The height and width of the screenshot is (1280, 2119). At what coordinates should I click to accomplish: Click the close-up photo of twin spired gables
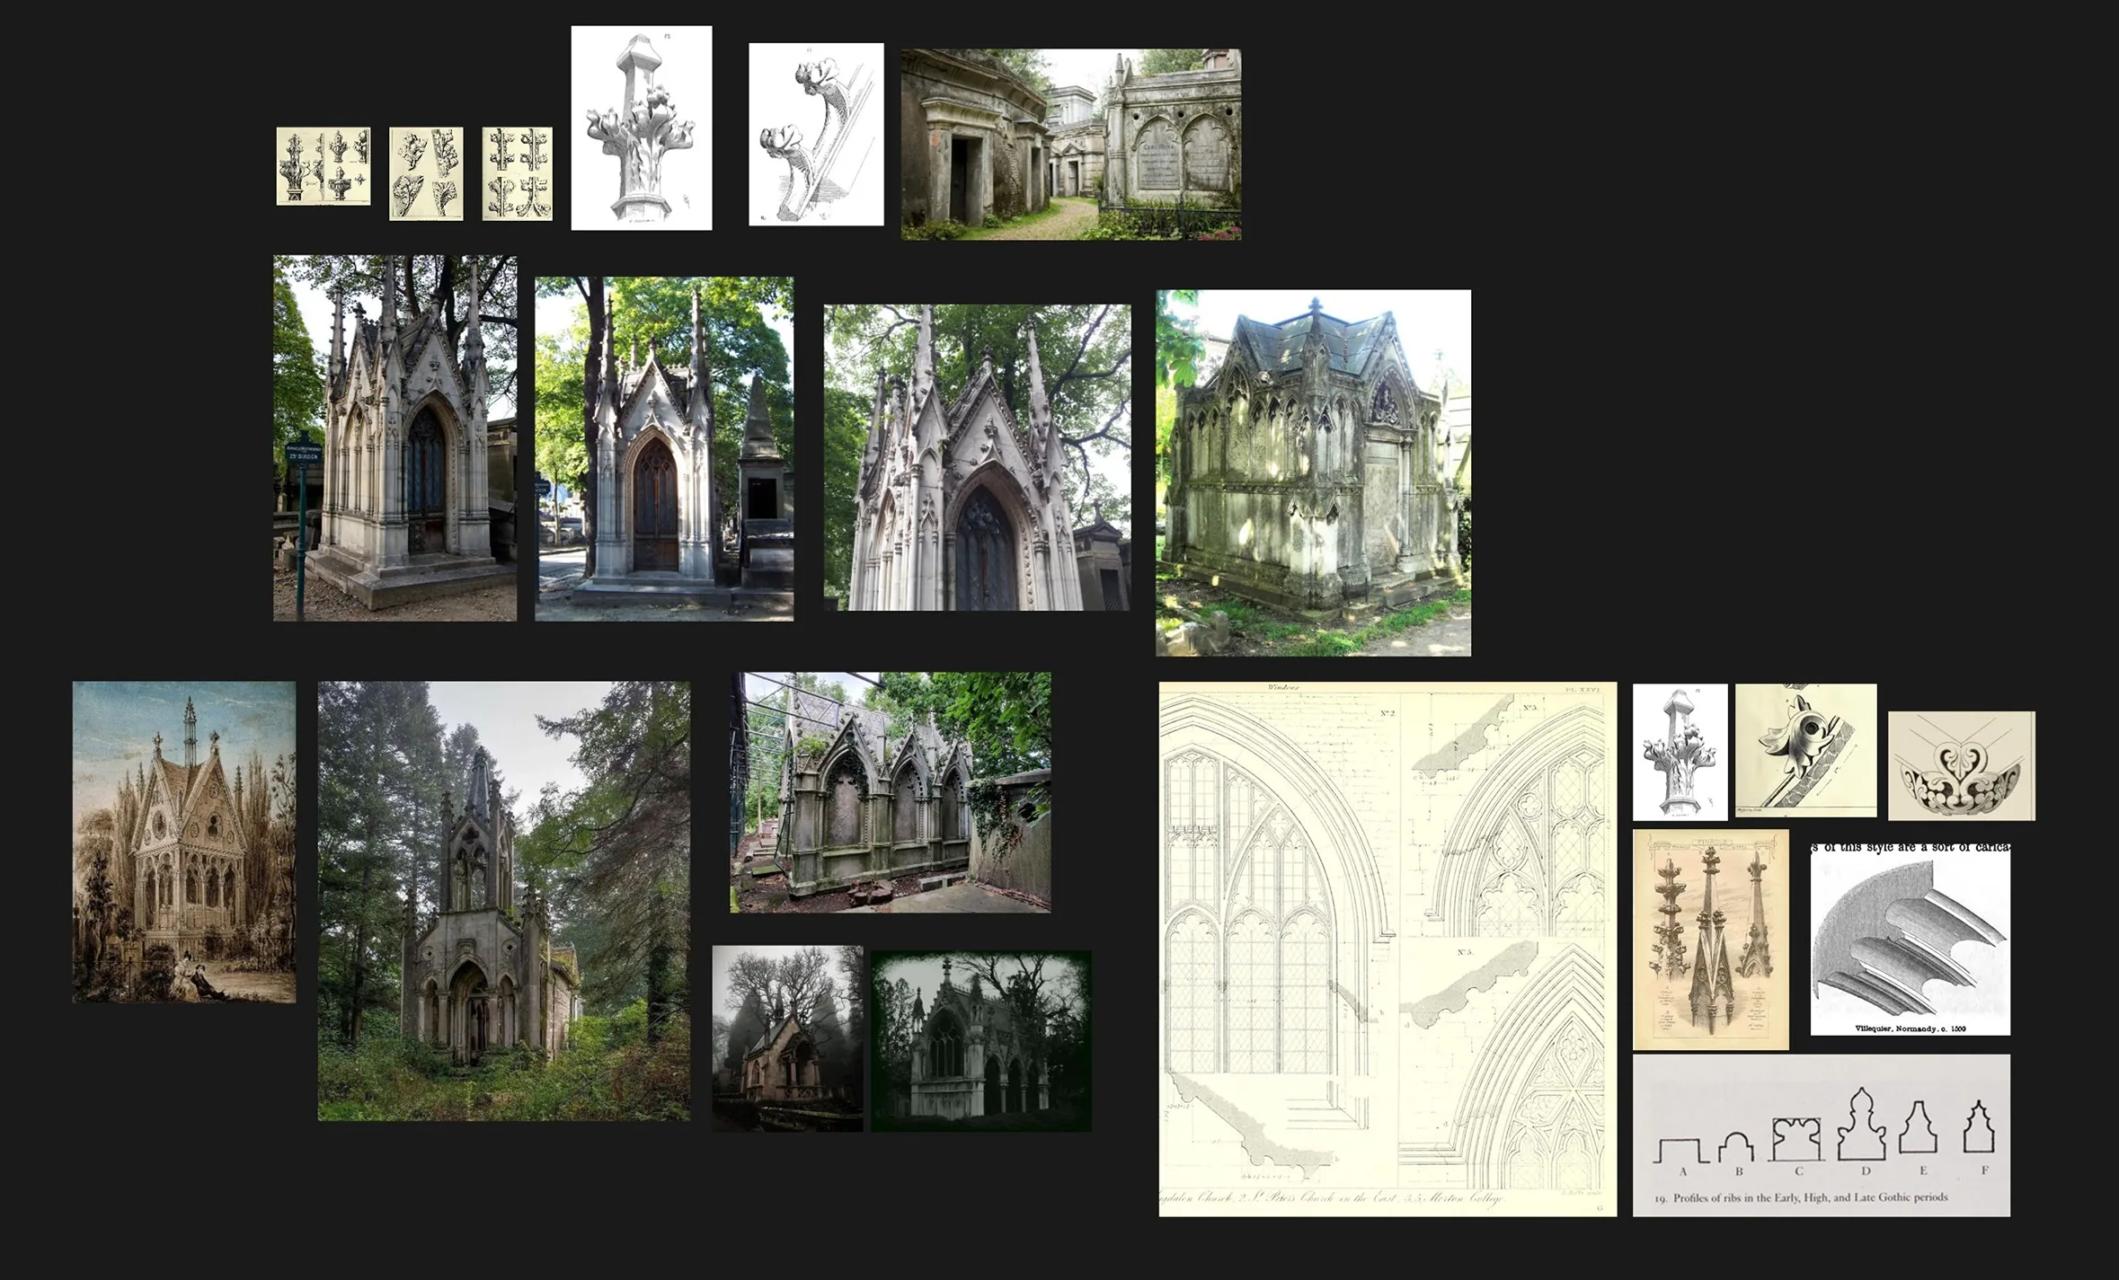pyautogui.click(x=977, y=457)
